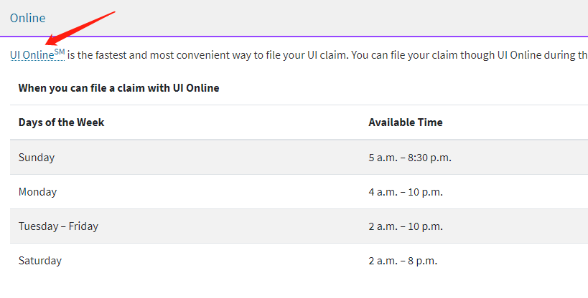Open the UI Online link
This screenshot has width=588, height=298.
32,55
